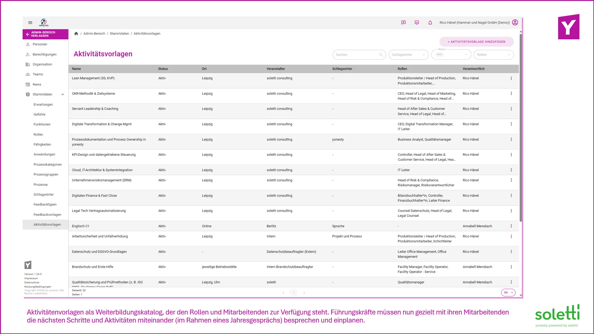
Task: Open the Stammdaten breadcrumb link
Action: click(x=119, y=33)
